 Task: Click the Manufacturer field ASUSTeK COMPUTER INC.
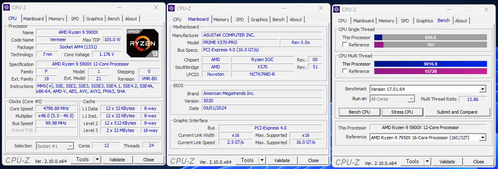262,35
